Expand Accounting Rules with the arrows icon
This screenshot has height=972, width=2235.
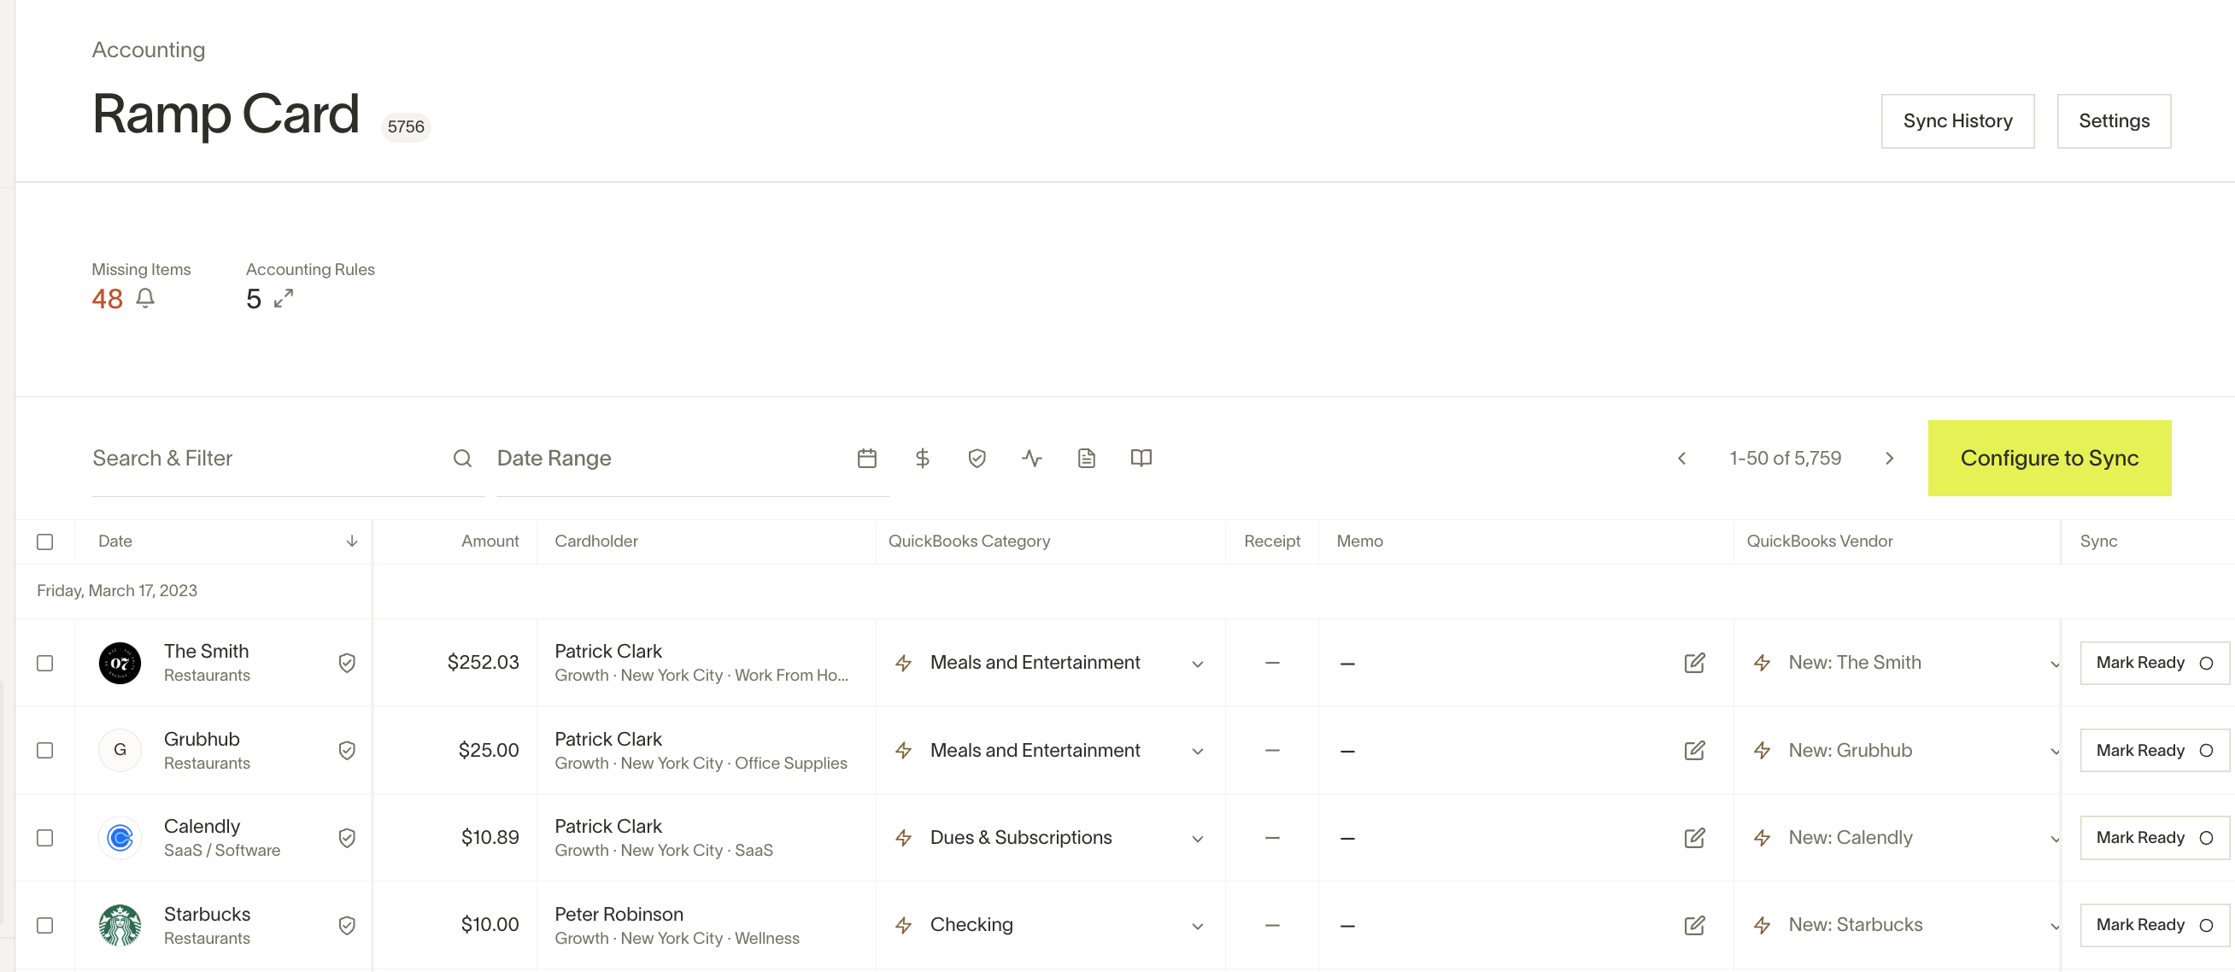click(284, 298)
